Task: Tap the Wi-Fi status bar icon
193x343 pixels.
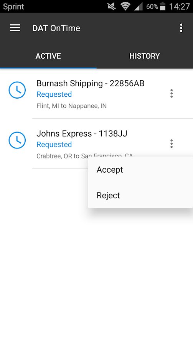Action: [x=125, y=7]
